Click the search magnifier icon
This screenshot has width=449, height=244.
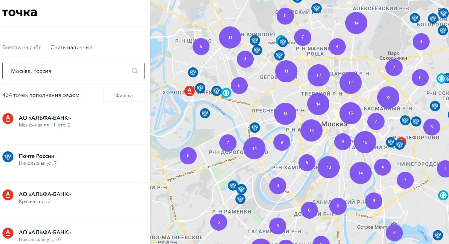pyautogui.click(x=135, y=71)
